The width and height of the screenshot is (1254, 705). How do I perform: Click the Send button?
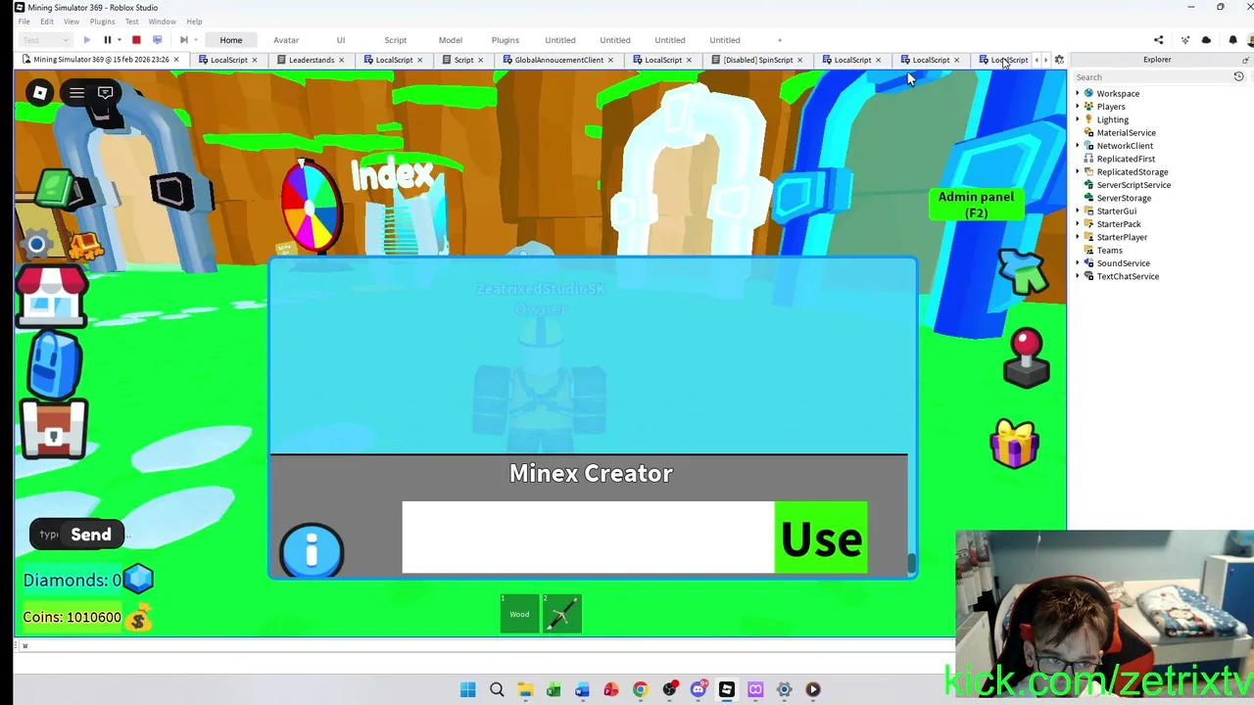(91, 535)
